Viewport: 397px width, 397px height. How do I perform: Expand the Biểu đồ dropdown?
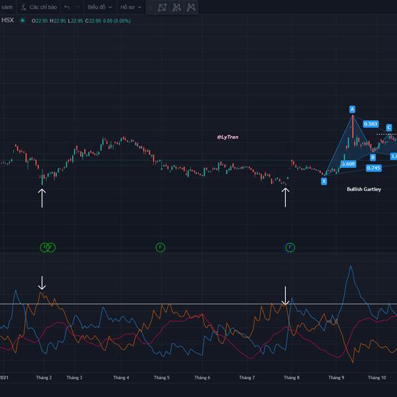(x=100, y=7)
